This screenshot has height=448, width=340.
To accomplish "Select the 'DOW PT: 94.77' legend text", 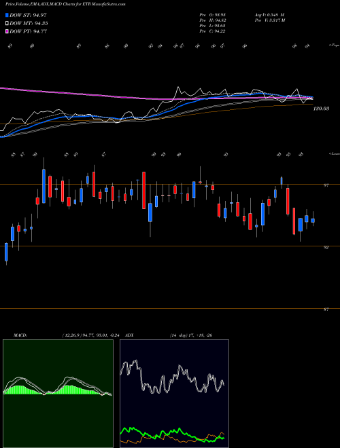I will tap(28, 31).
